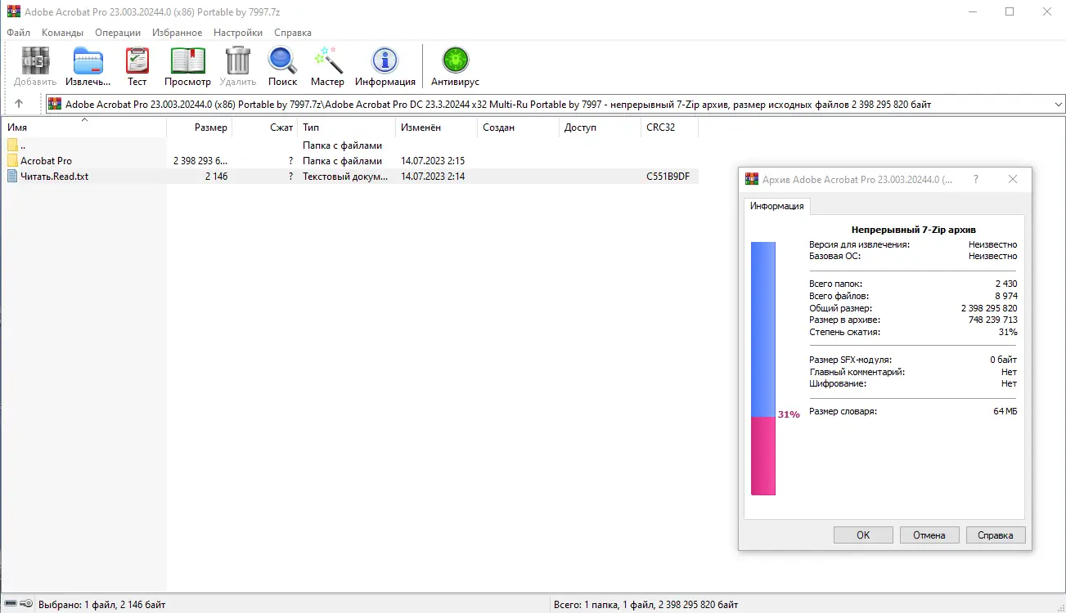The image size is (1066, 613).
Task: Select the Читать.Read.txt file name
Action: 55,176
